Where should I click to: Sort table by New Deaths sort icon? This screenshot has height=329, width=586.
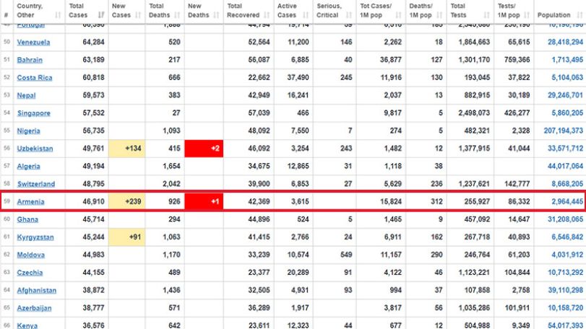tap(216, 15)
